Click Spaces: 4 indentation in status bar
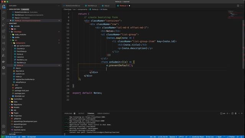The width and height of the screenshot is (245, 138). pyautogui.click(x=173, y=137)
